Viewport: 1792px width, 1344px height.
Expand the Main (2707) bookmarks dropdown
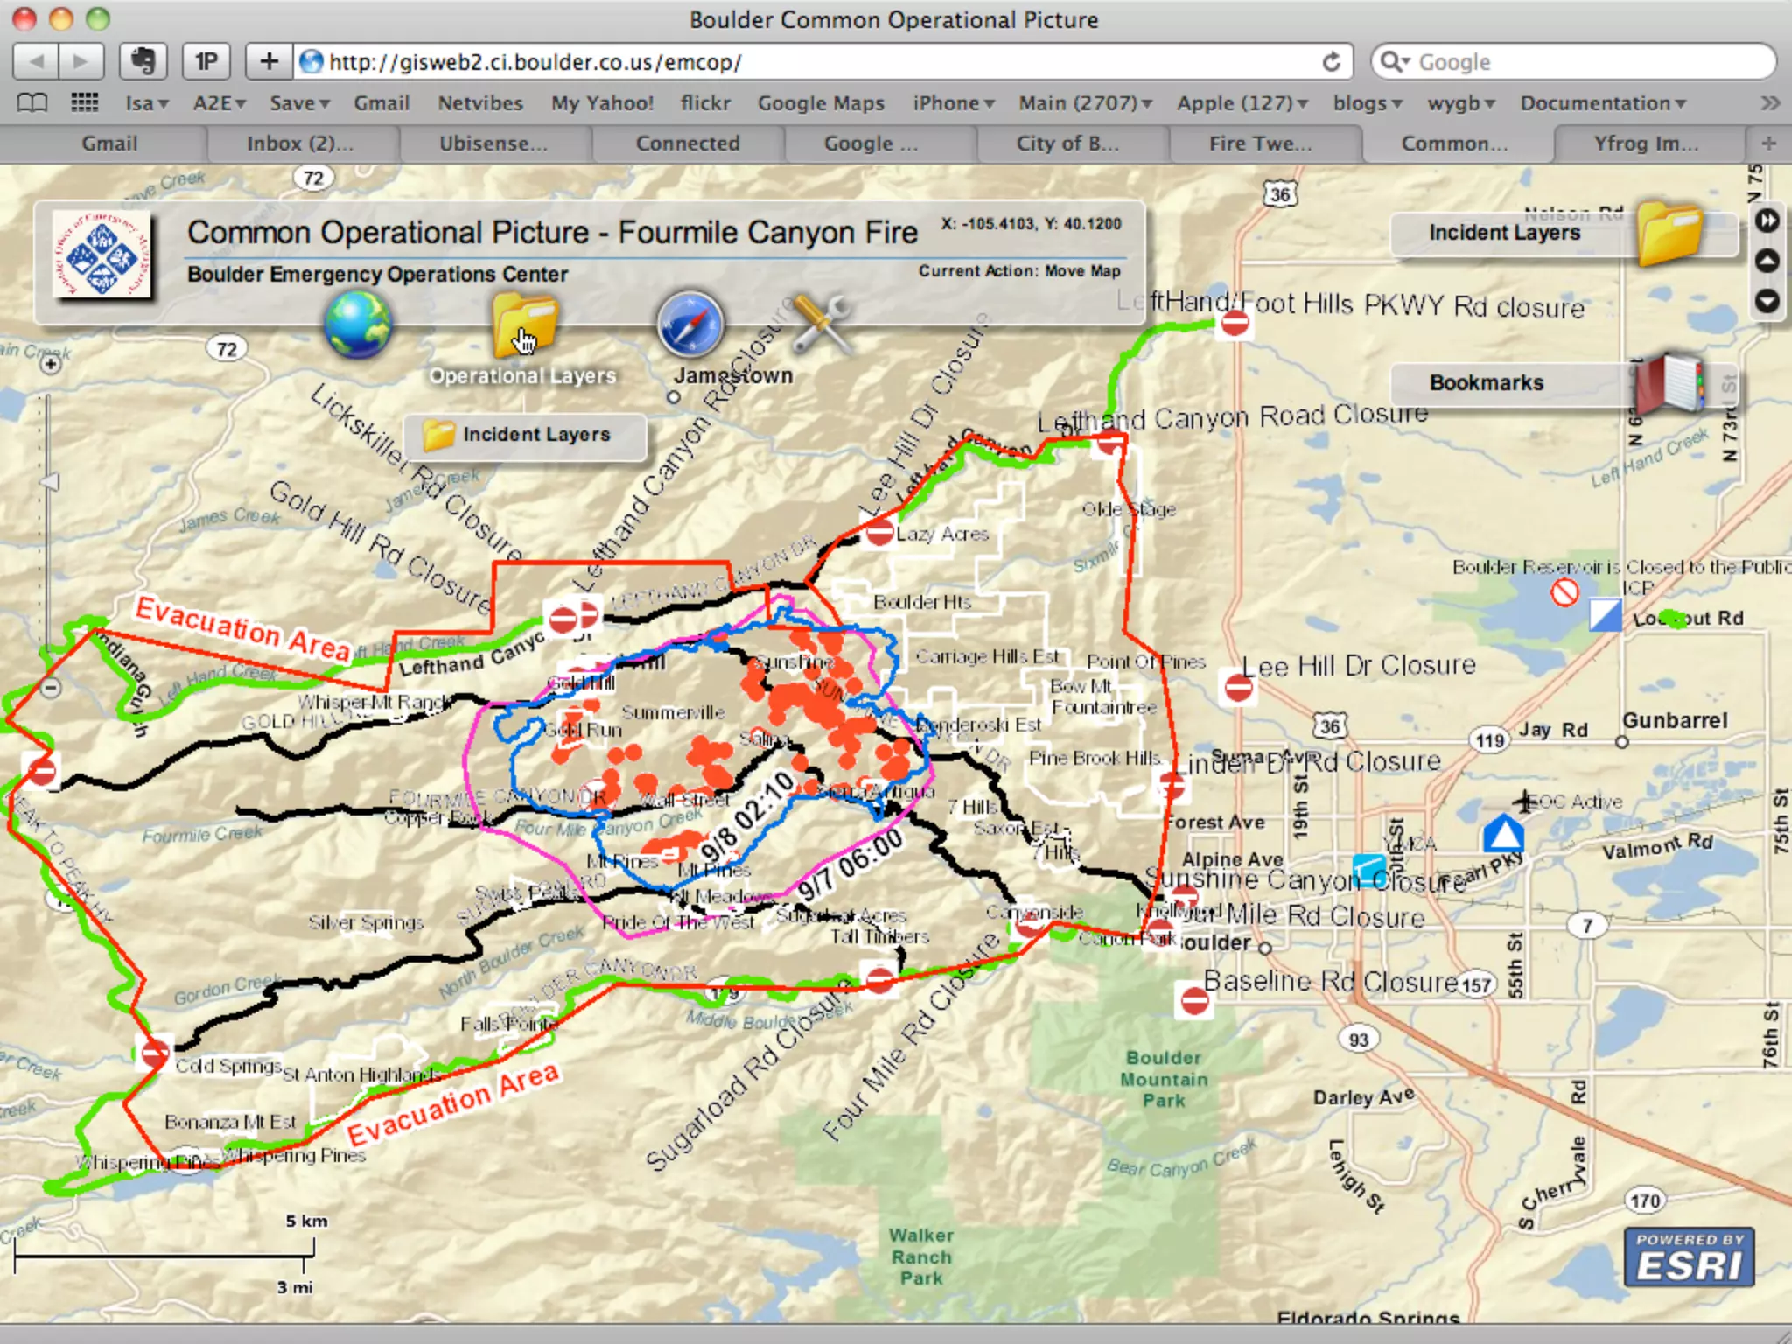(x=1085, y=103)
